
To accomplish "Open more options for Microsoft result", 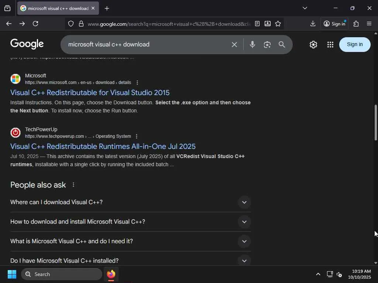I will pos(137,83).
